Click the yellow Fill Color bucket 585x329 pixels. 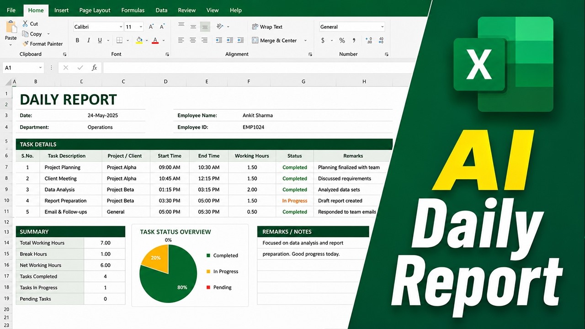click(139, 40)
